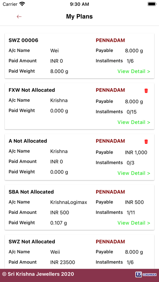This screenshot has width=159, height=282.
Task: Tap the My Plans page title
Action: [79, 17]
